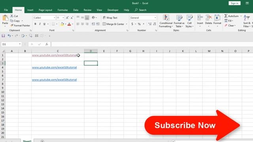Open the General number format dropdown

coord(155,18)
